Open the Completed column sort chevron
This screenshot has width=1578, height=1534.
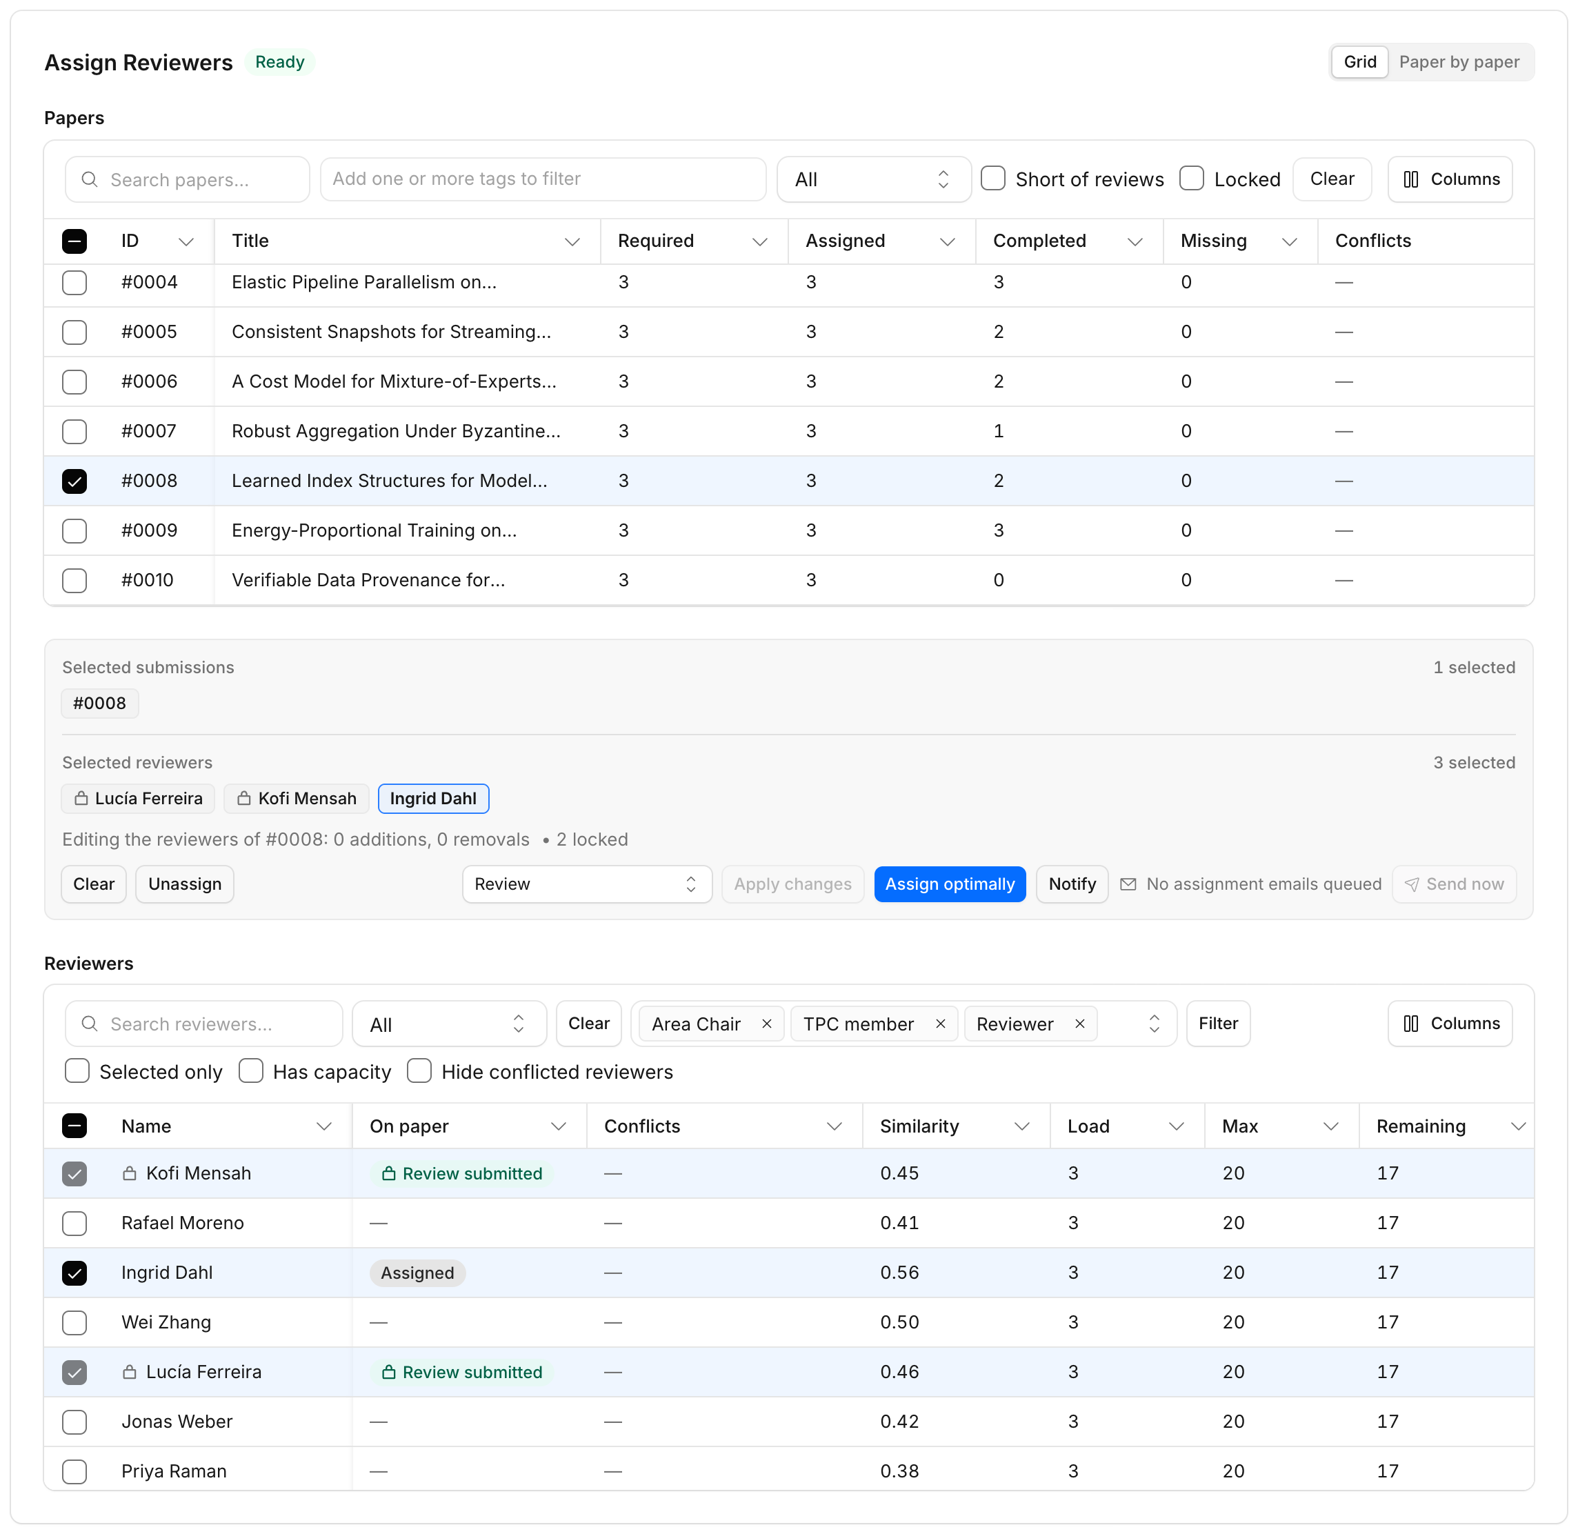click(1135, 241)
